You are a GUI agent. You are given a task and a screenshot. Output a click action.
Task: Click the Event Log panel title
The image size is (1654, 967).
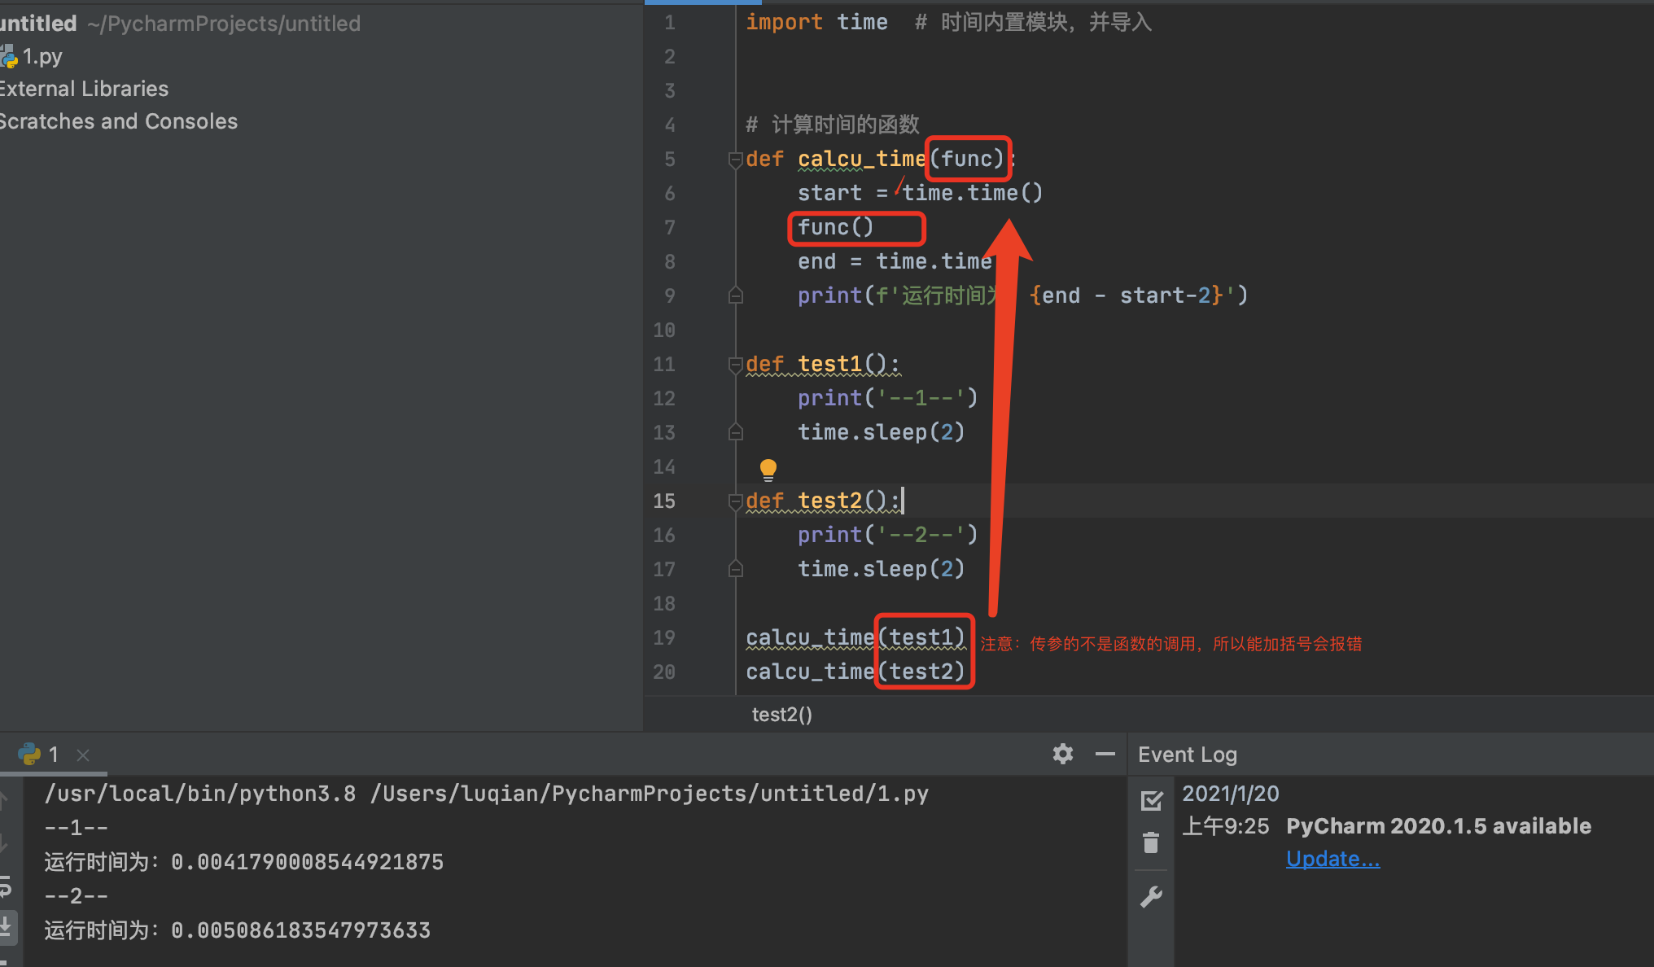tap(1187, 755)
